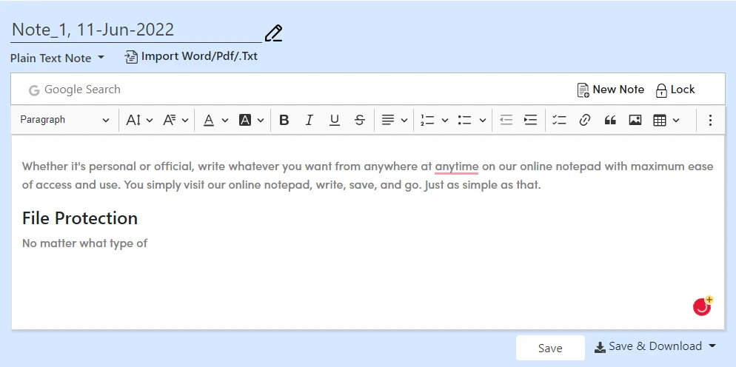Viewport: 736px width, 367px height.
Task: Toggle italic formatting
Action: point(309,120)
